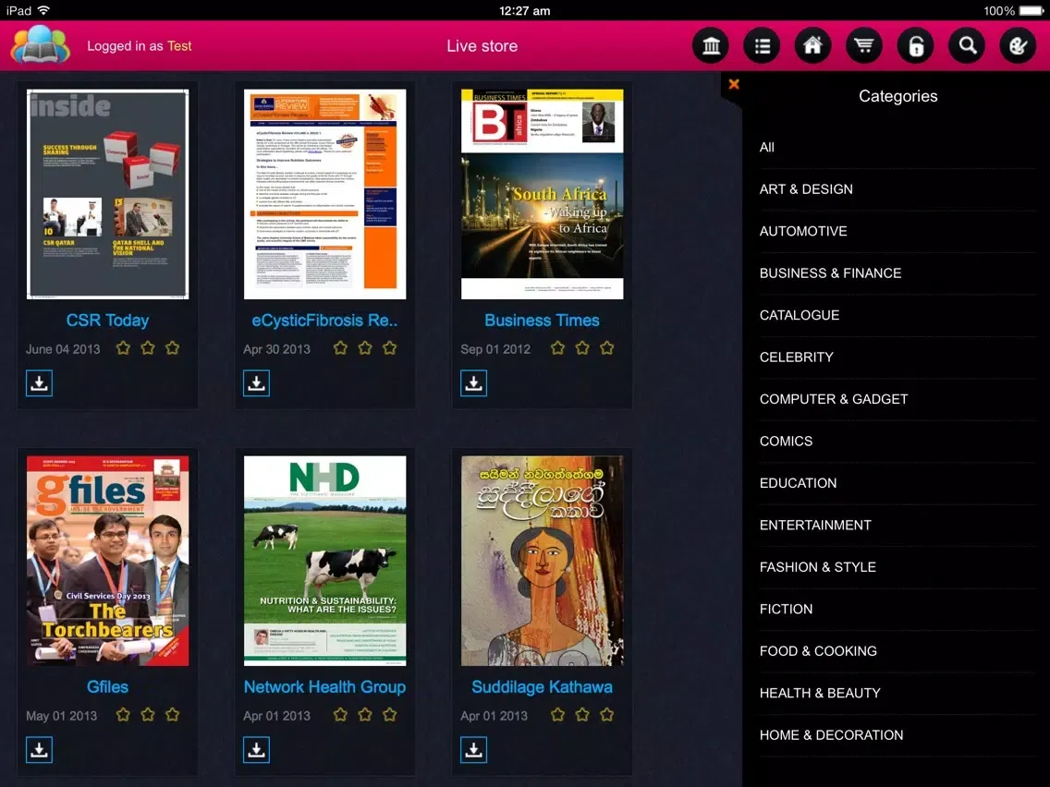
Task: Close the Categories panel with orange X
Action: 734,84
